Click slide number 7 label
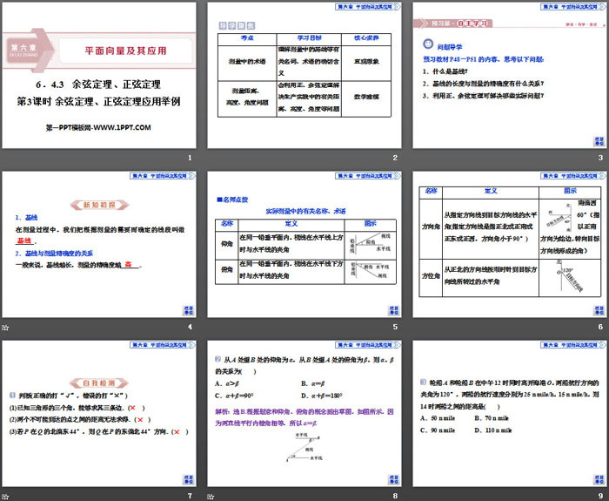This screenshot has width=609, height=501. click(190, 496)
